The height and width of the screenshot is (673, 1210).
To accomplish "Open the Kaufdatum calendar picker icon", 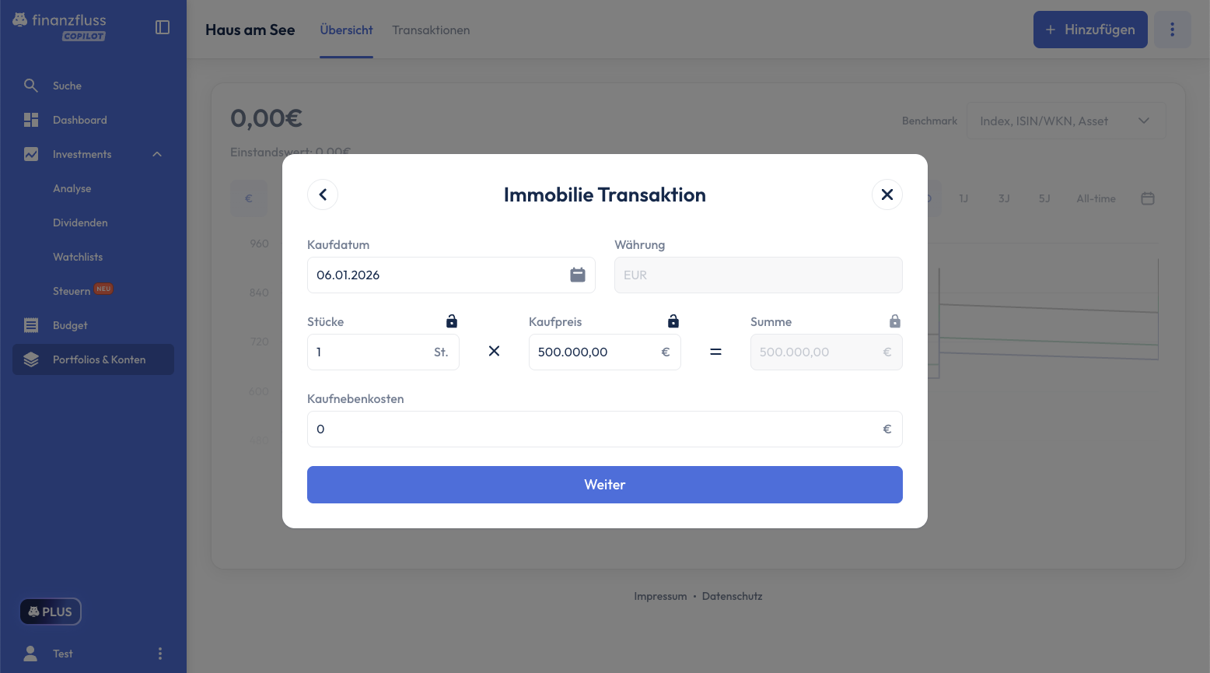I will [x=577, y=275].
